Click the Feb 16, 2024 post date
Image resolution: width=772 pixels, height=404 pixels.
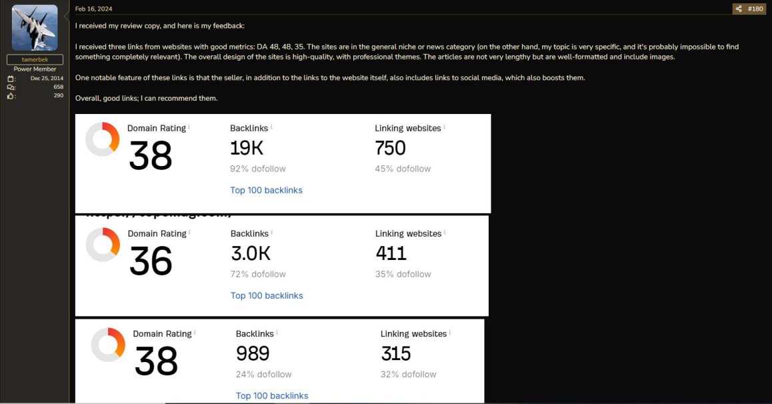[93, 9]
